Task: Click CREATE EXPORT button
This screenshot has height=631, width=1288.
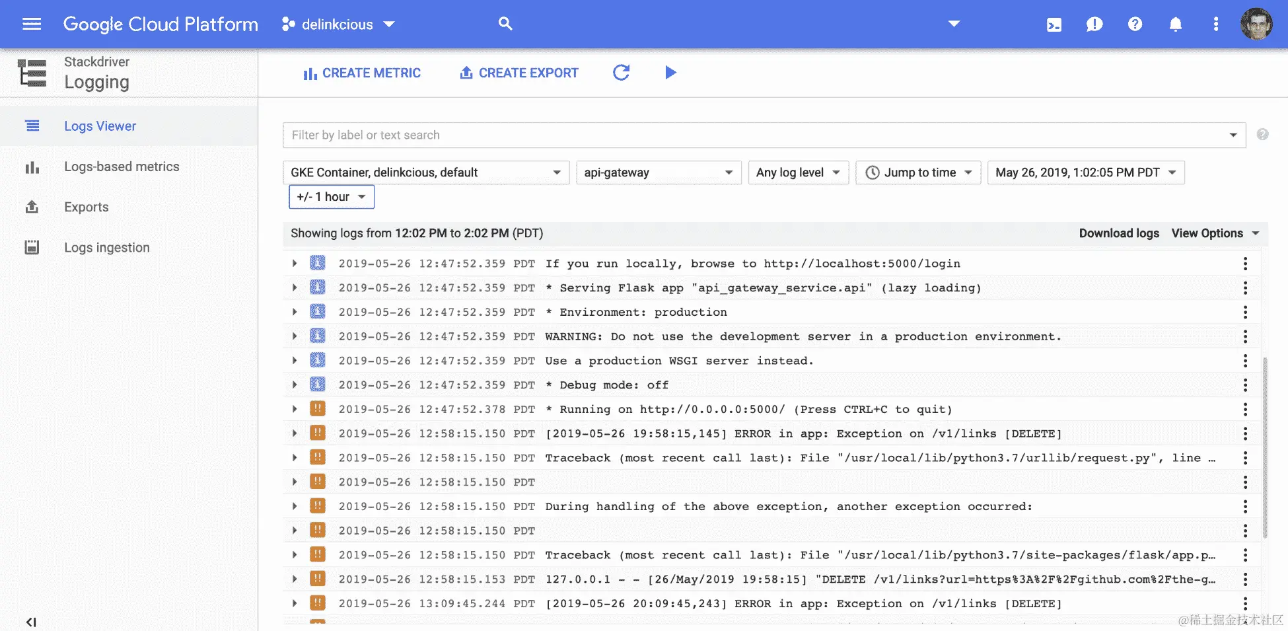Action: 519,73
